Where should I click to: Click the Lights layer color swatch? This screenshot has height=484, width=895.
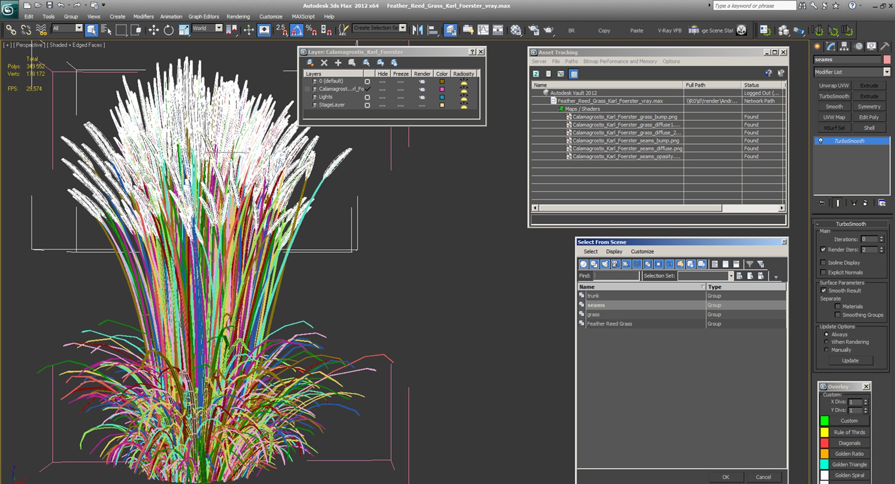[x=442, y=97]
